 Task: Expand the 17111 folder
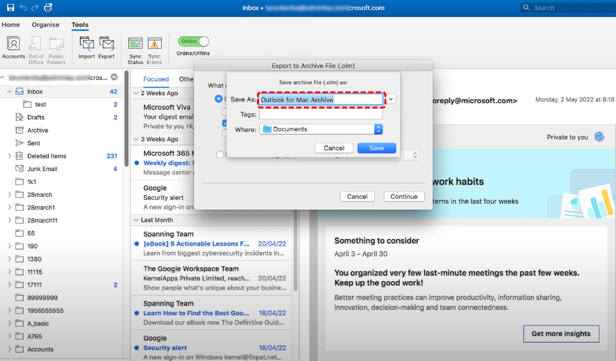[x=10, y=285]
